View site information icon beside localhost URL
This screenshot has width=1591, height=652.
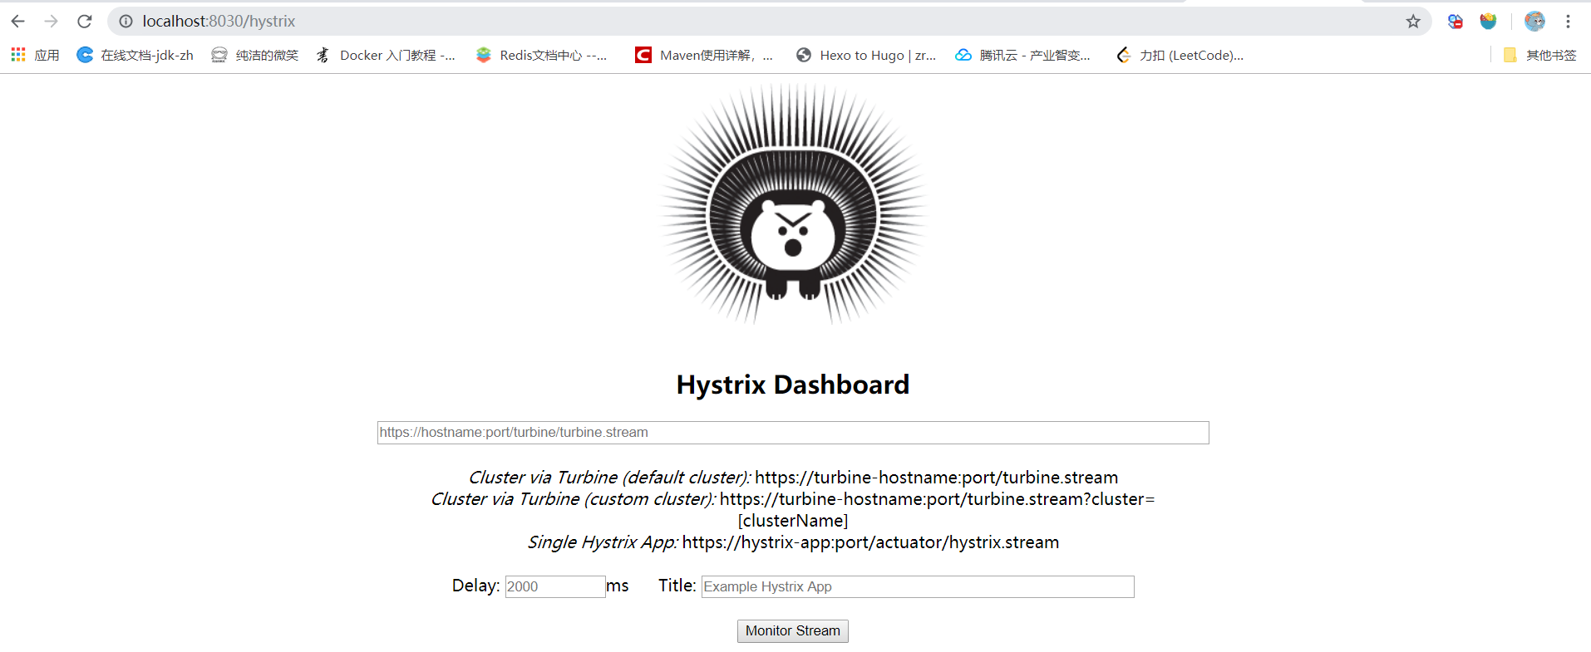tap(126, 22)
